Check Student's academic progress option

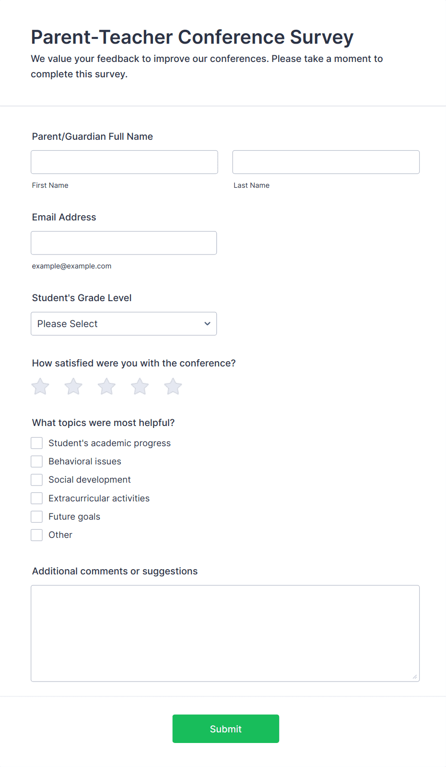pos(37,443)
